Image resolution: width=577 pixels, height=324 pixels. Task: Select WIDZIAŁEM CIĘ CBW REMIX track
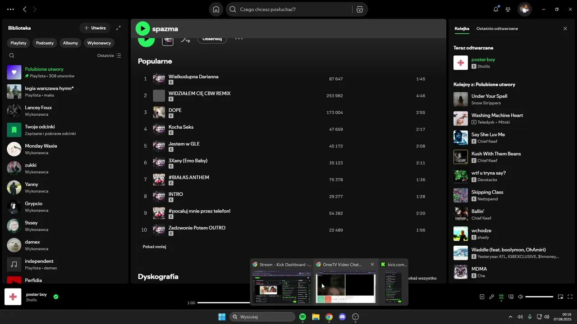pos(199,94)
